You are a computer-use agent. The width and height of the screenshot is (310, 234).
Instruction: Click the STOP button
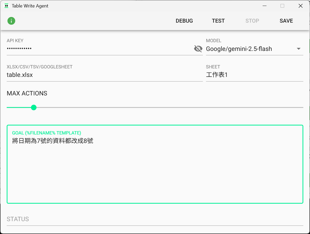[x=252, y=21]
